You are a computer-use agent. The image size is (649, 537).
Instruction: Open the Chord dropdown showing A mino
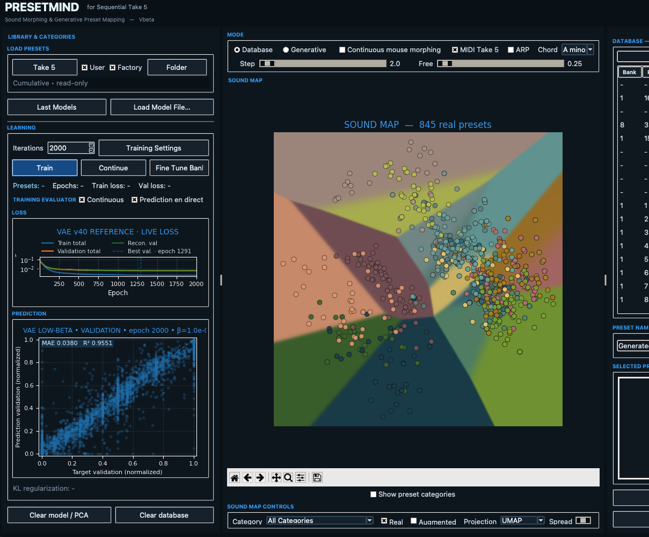click(578, 49)
